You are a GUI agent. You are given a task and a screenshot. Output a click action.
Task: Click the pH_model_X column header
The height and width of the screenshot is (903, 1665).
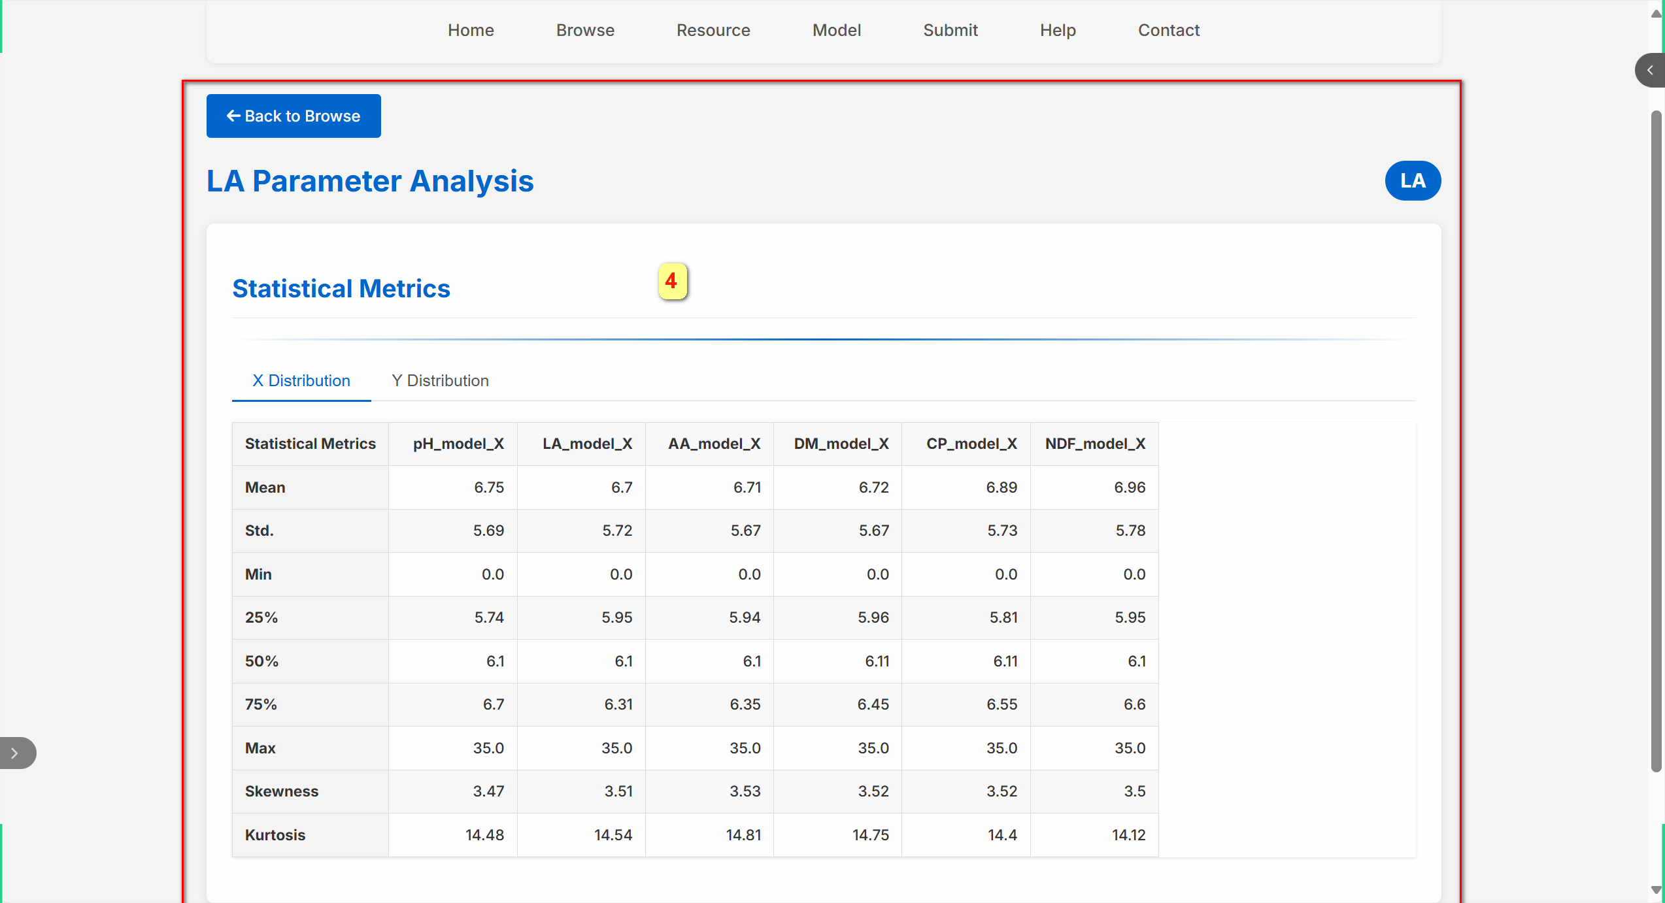(458, 444)
